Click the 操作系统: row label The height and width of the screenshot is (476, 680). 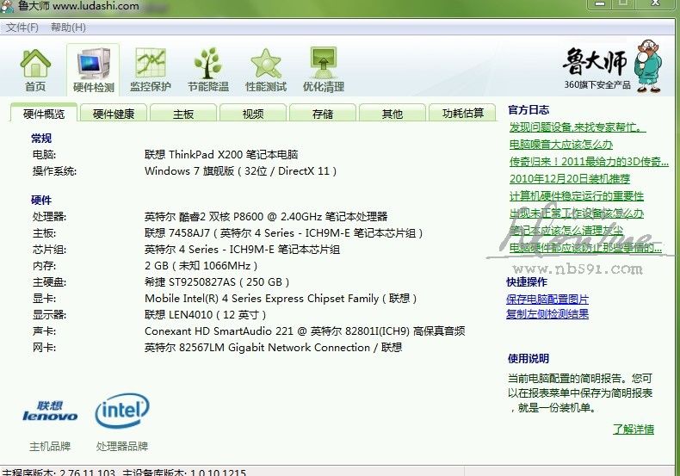point(54,171)
